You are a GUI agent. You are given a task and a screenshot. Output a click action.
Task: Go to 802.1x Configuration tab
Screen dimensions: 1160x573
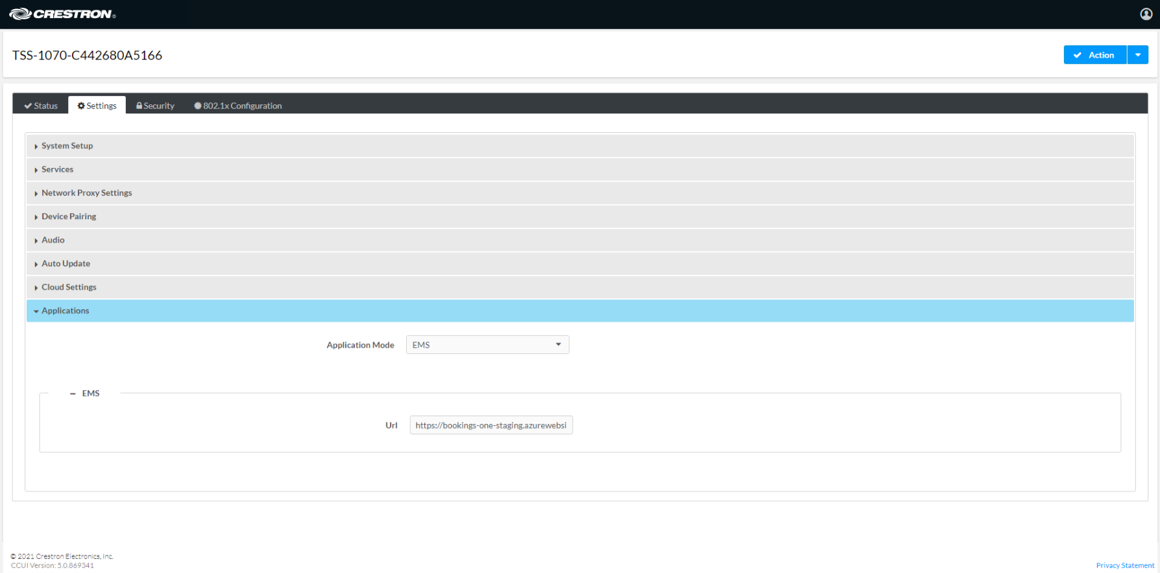tap(237, 106)
